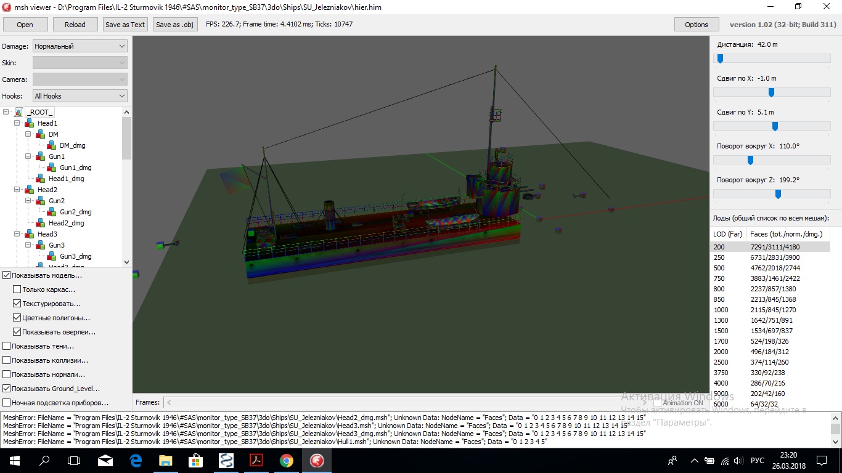The image size is (842, 473).
Task: Click the Дистанция slider handle
Action: [720, 59]
